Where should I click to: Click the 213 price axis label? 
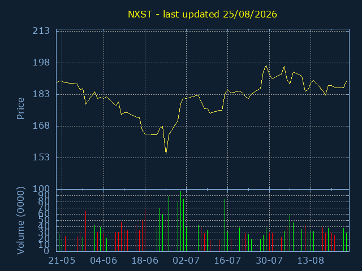click(41, 30)
